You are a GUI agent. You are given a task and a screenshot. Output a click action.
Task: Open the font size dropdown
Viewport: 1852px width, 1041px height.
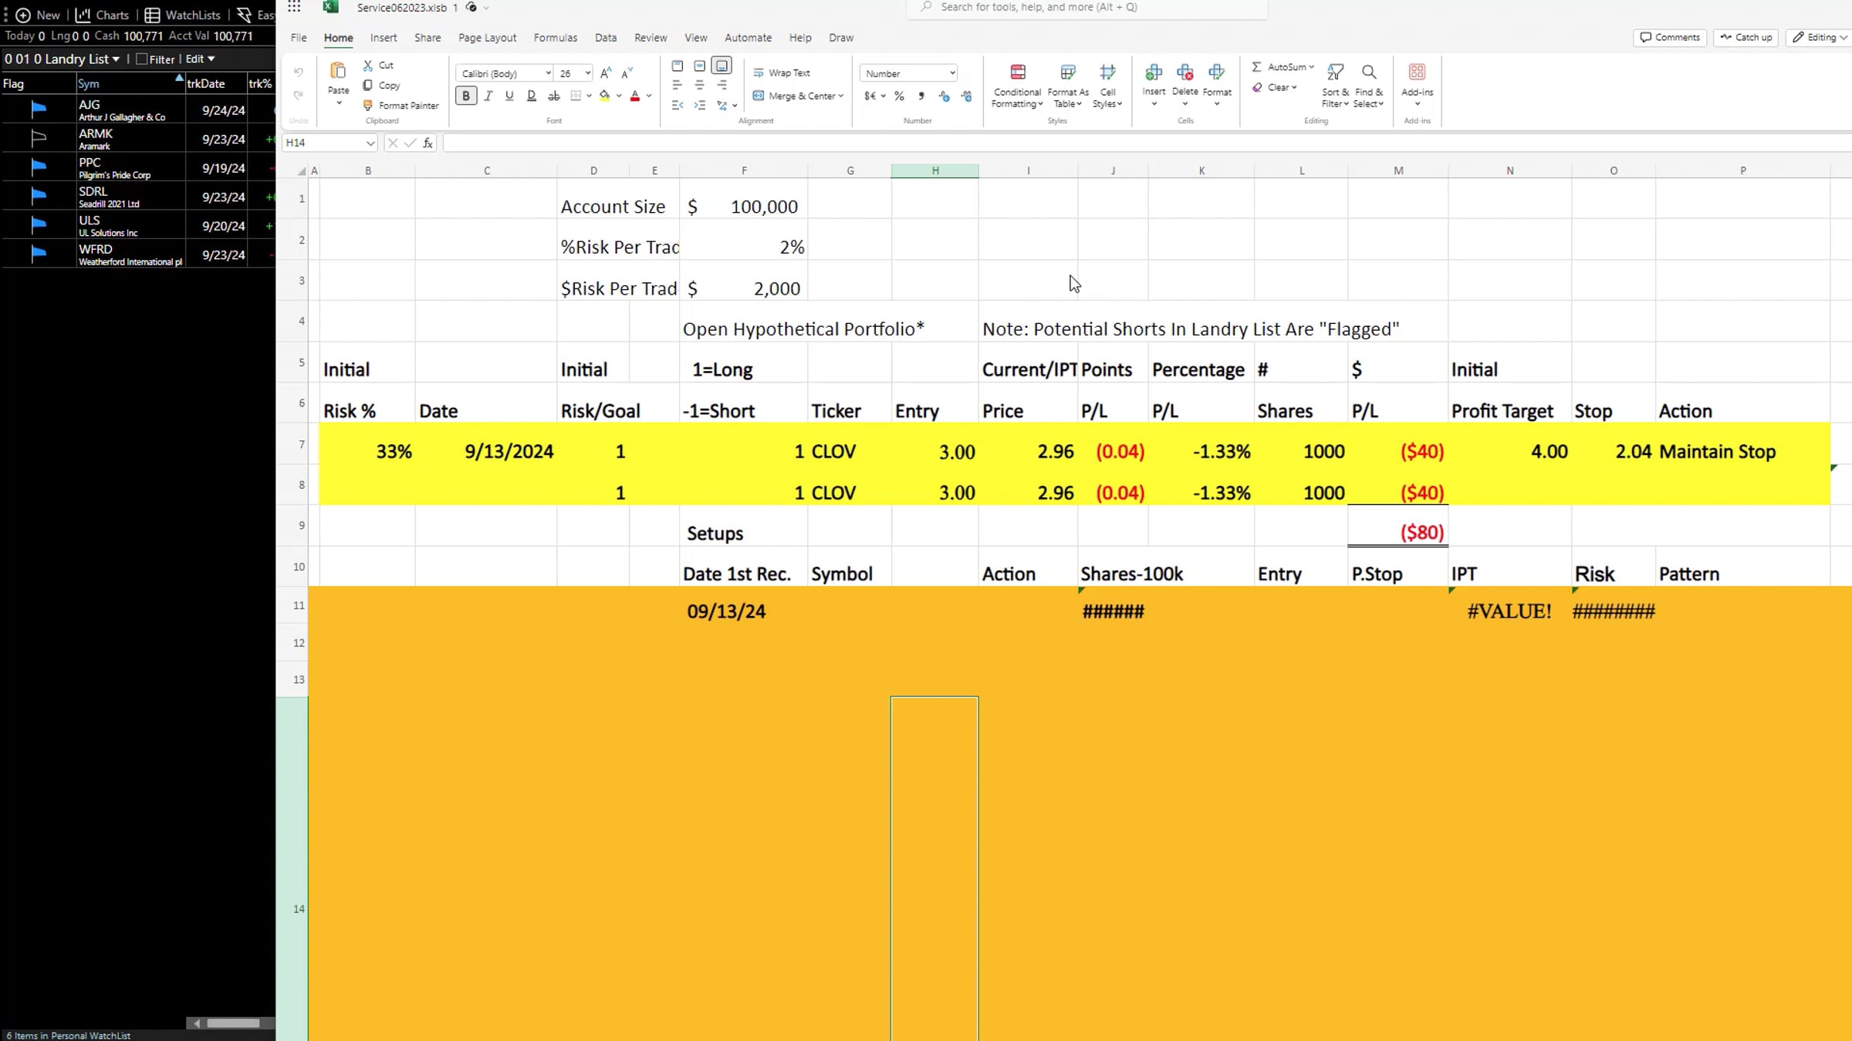[587, 73]
